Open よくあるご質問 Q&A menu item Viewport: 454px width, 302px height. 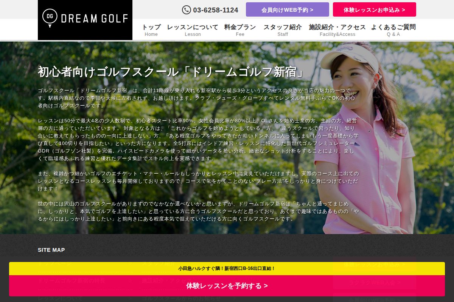[x=393, y=30]
